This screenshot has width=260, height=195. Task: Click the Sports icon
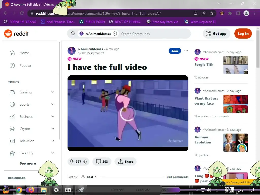pos(12,104)
